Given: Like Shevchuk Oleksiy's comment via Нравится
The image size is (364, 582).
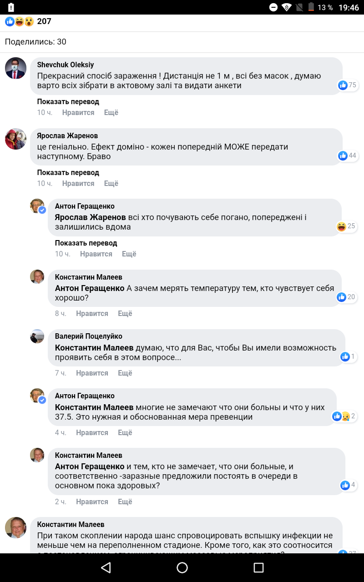Looking at the screenshot, I should click(78, 112).
